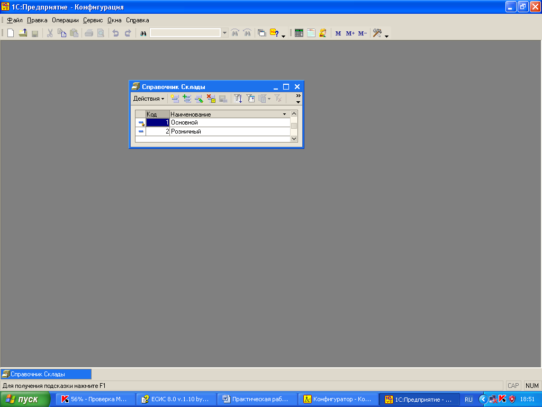Select the code cell with value 2
This screenshot has height=407, width=542.
pyautogui.click(x=158, y=131)
